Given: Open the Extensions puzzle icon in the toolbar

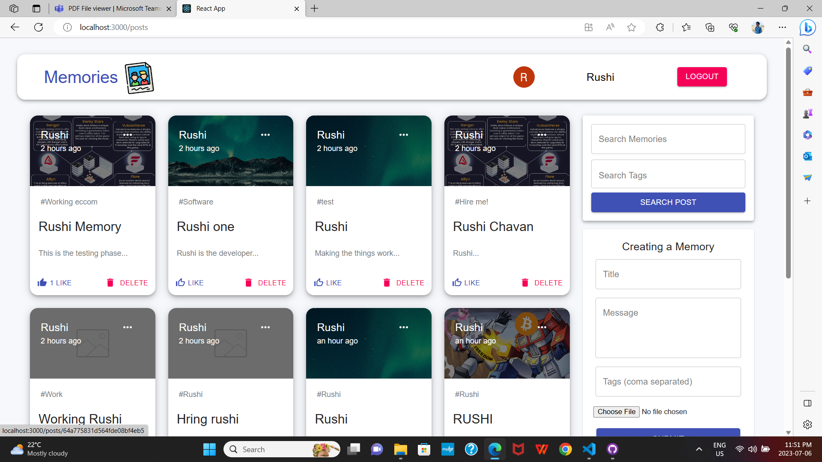Looking at the screenshot, I should click(x=659, y=27).
